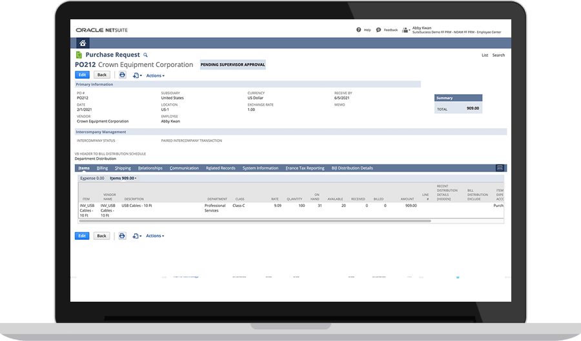Click the green Purchase Request document icon
This screenshot has height=341, width=581.
coord(79,55)
